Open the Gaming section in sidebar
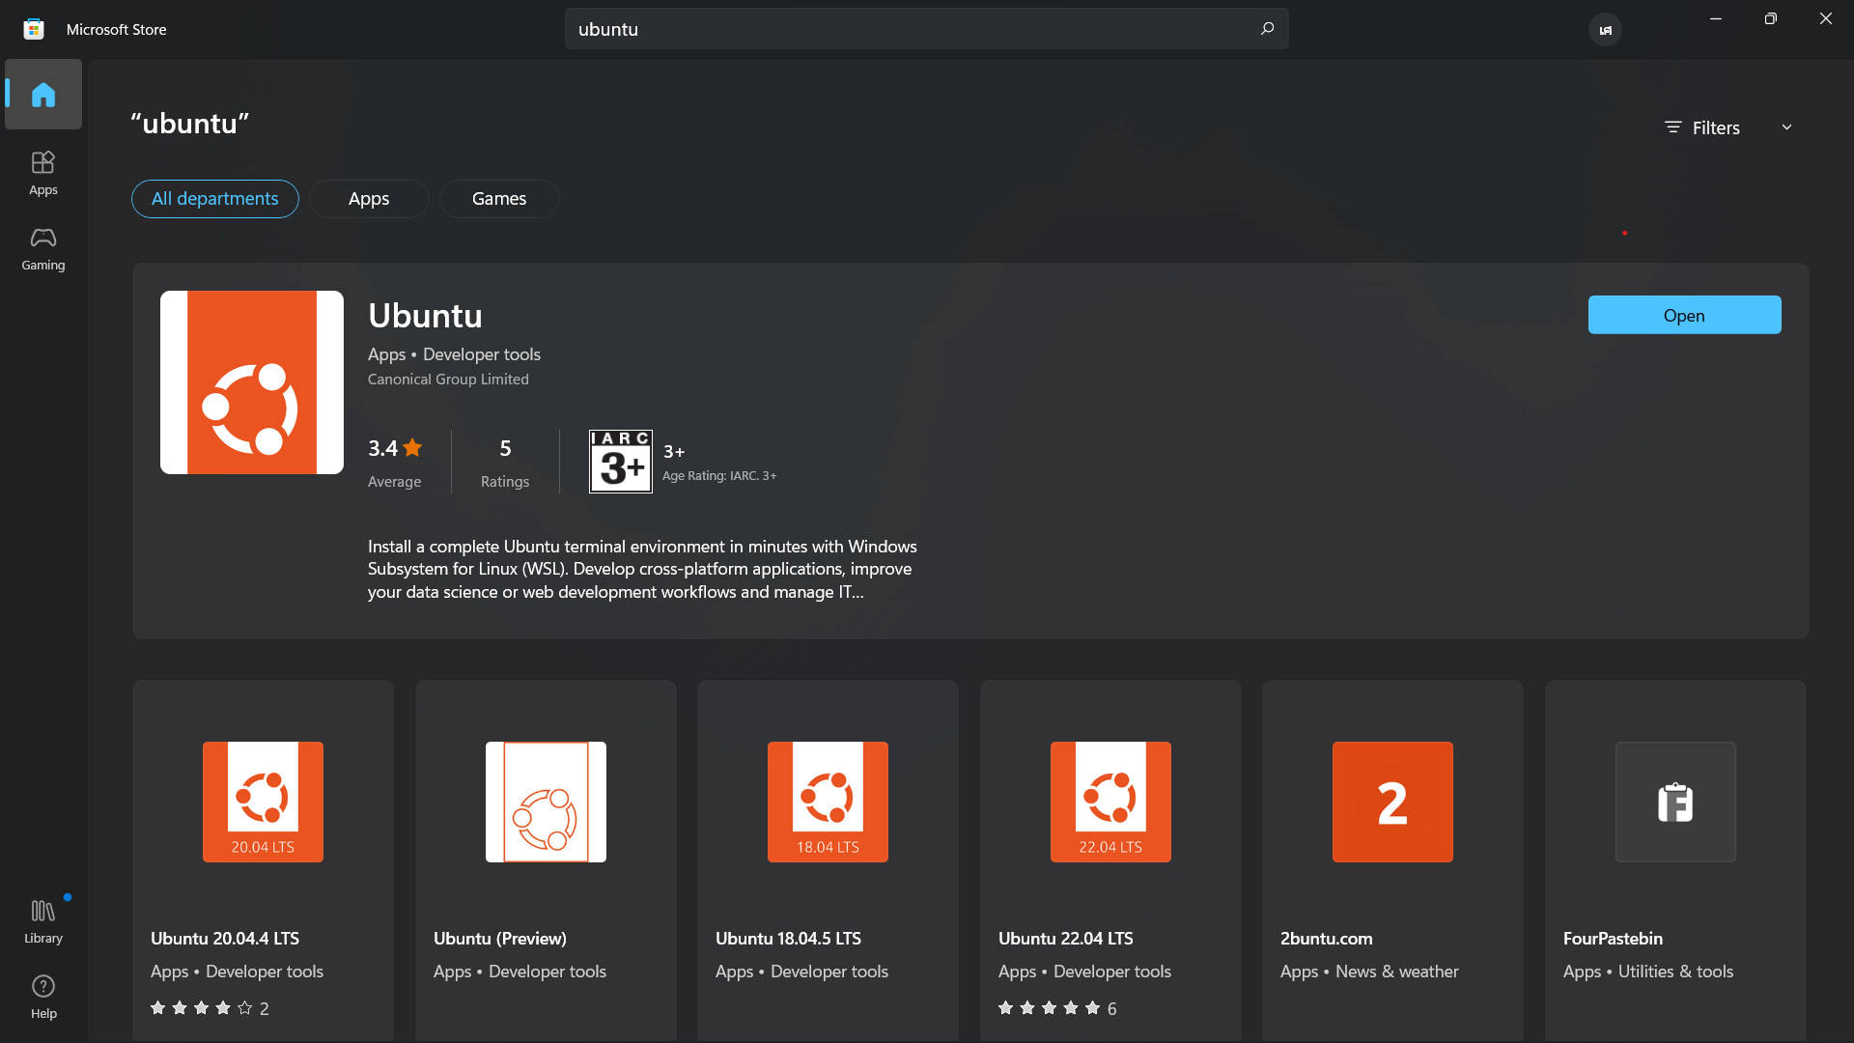 43,249
